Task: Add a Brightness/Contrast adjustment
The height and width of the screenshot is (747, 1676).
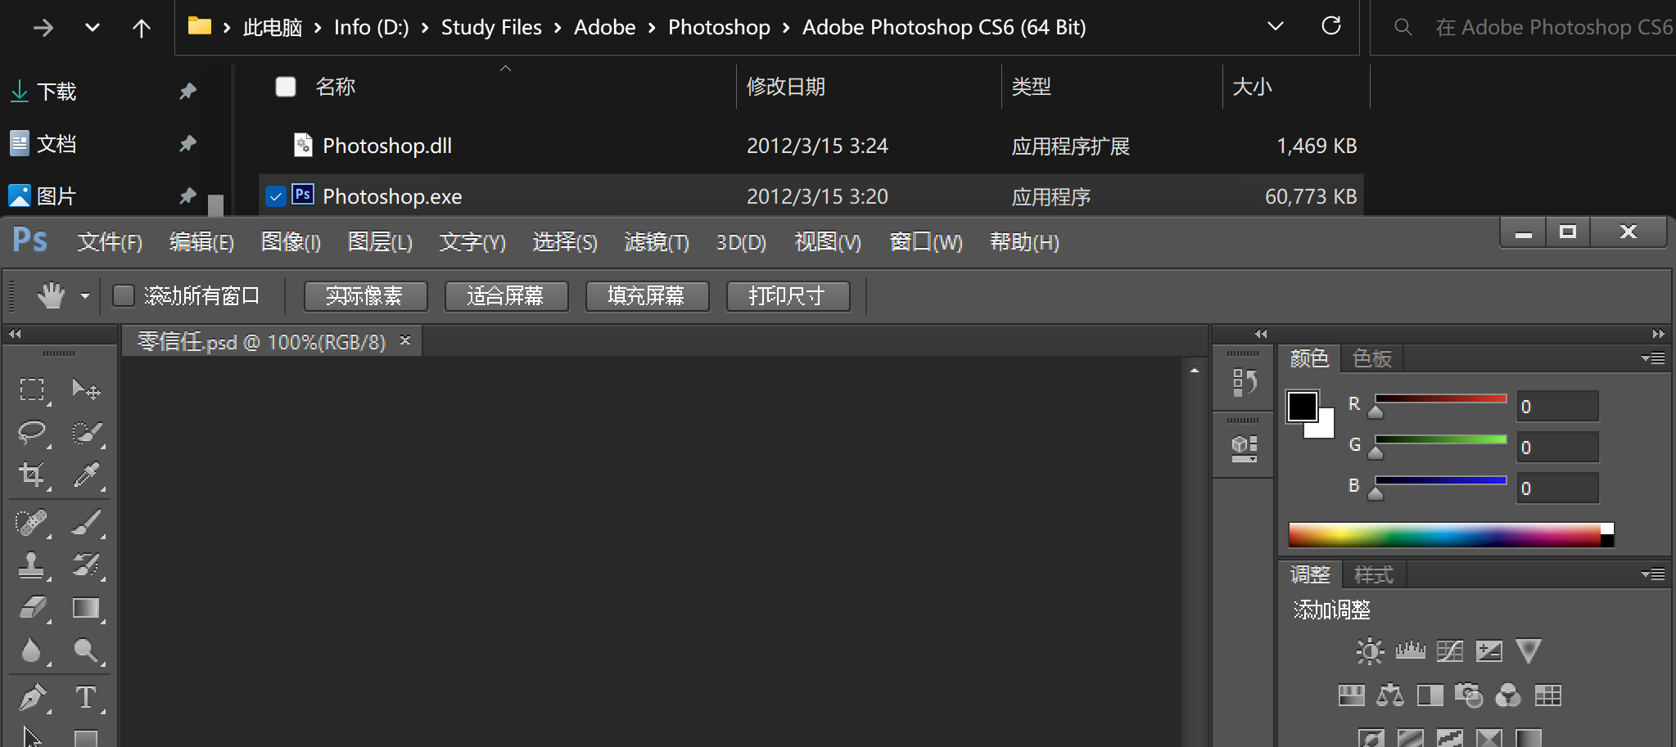Action: point(1369,651)
